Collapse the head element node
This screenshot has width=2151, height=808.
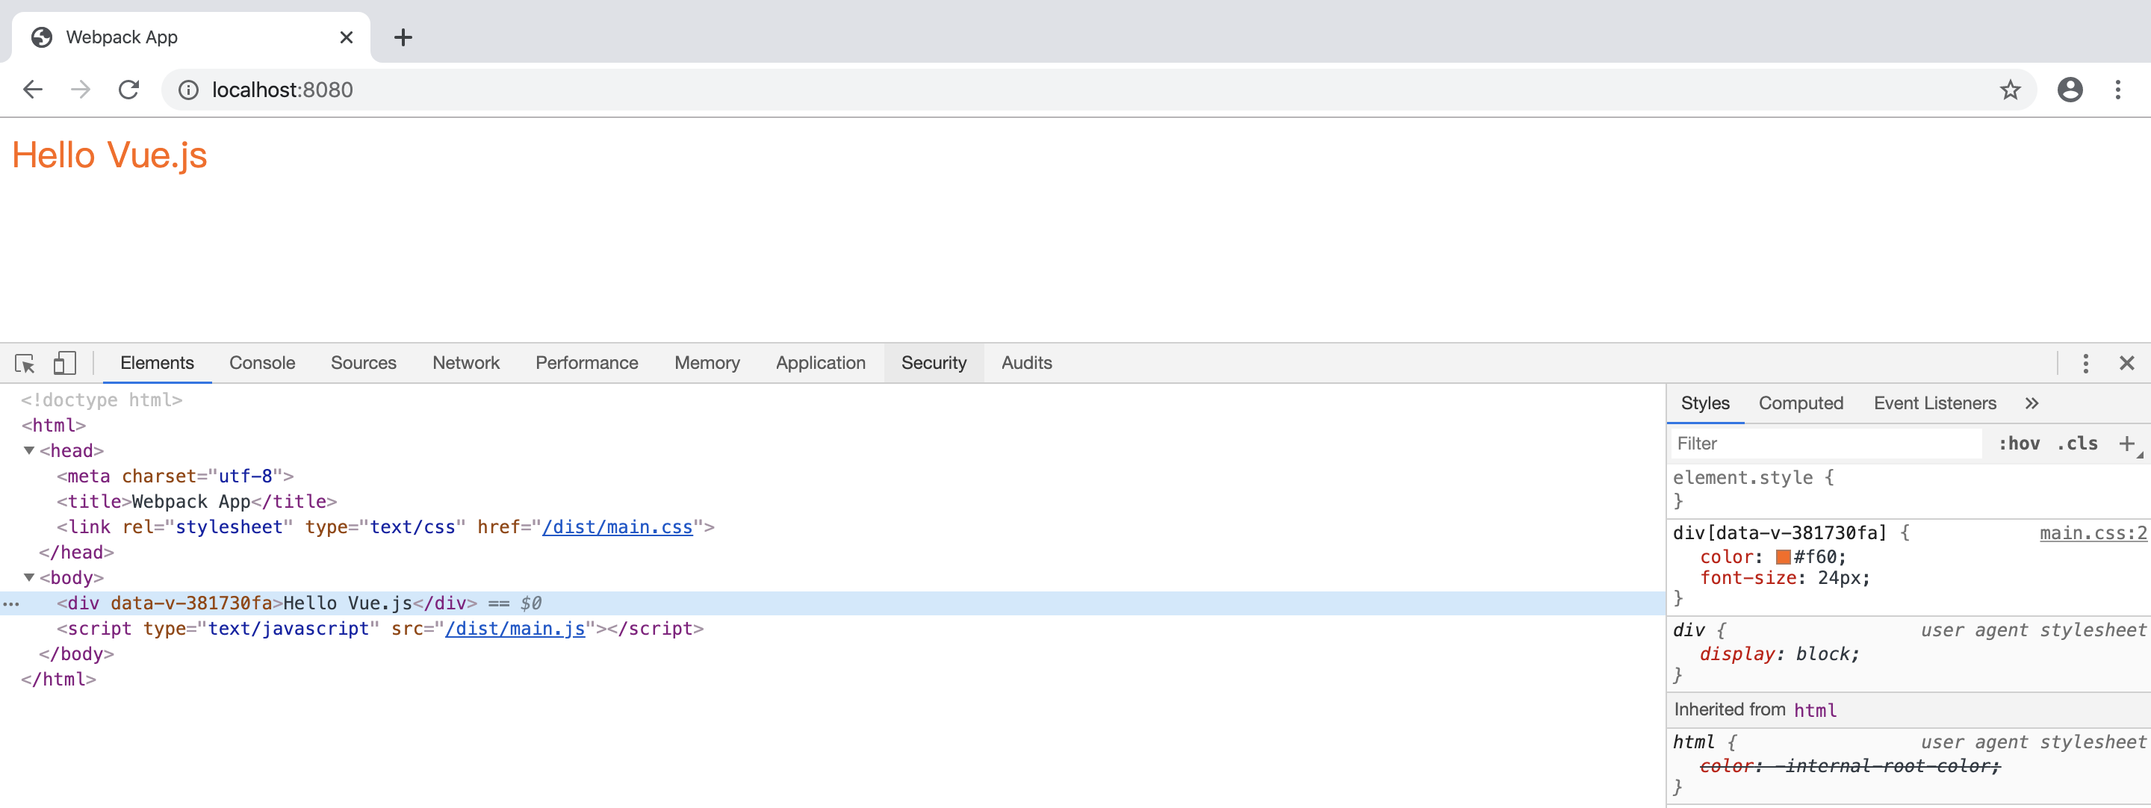coord(29,451)
